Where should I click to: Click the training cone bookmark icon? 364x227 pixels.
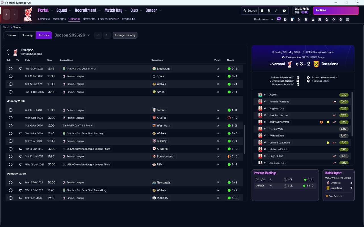[313, 20]
